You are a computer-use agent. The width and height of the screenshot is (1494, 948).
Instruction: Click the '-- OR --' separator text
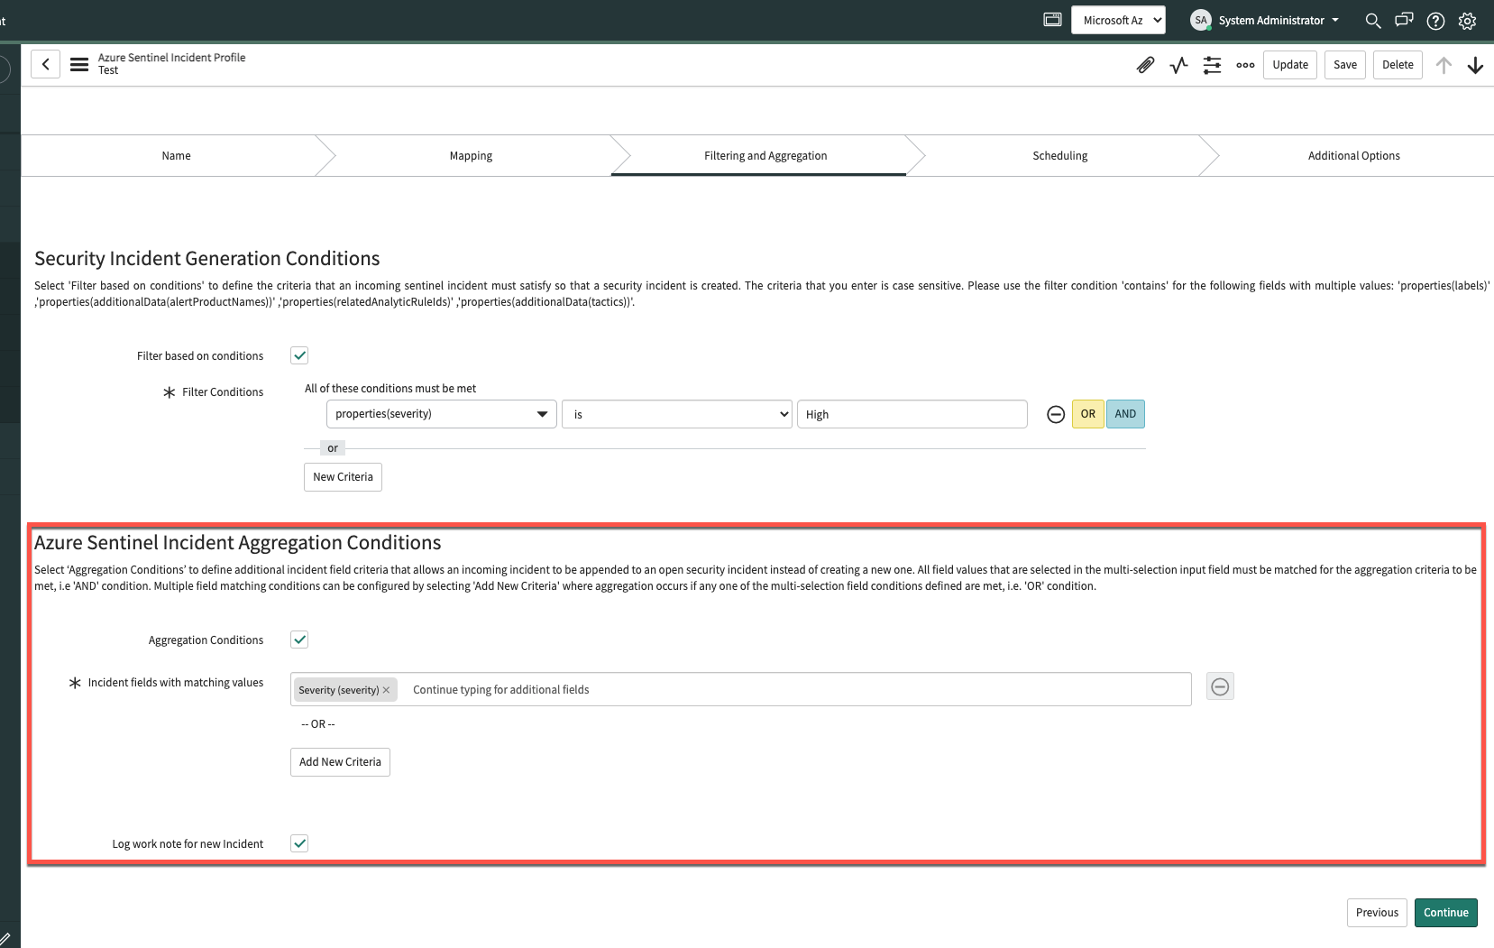tap(318, 724)
